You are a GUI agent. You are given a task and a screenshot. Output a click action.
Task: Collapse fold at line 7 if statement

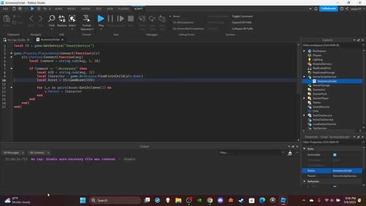[x=11, y=69]
